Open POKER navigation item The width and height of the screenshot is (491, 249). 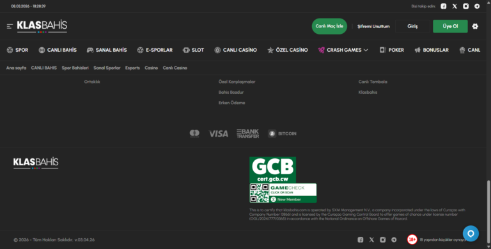pos(392,50)
